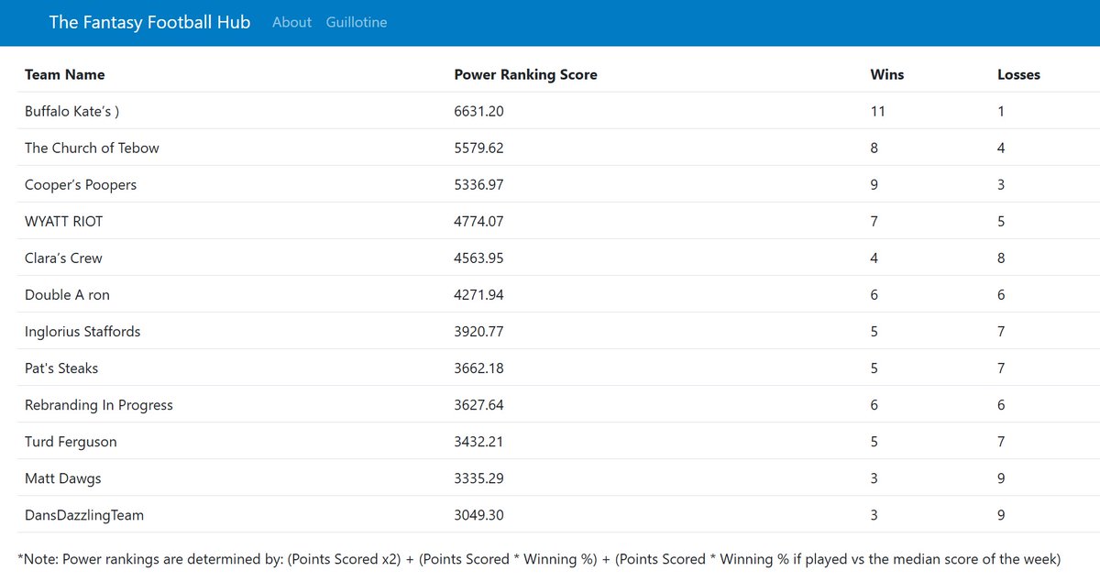Click Clara's Crew team name
This screenshot has width=1100, height=582.
63,258
